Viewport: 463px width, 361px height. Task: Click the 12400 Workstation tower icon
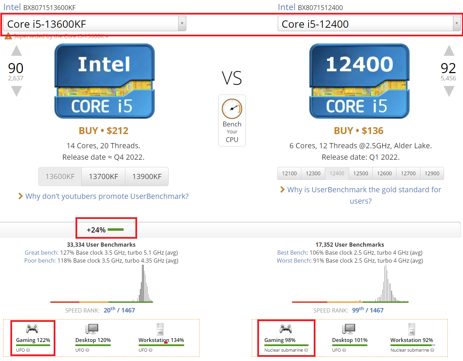tap(411, 329)
